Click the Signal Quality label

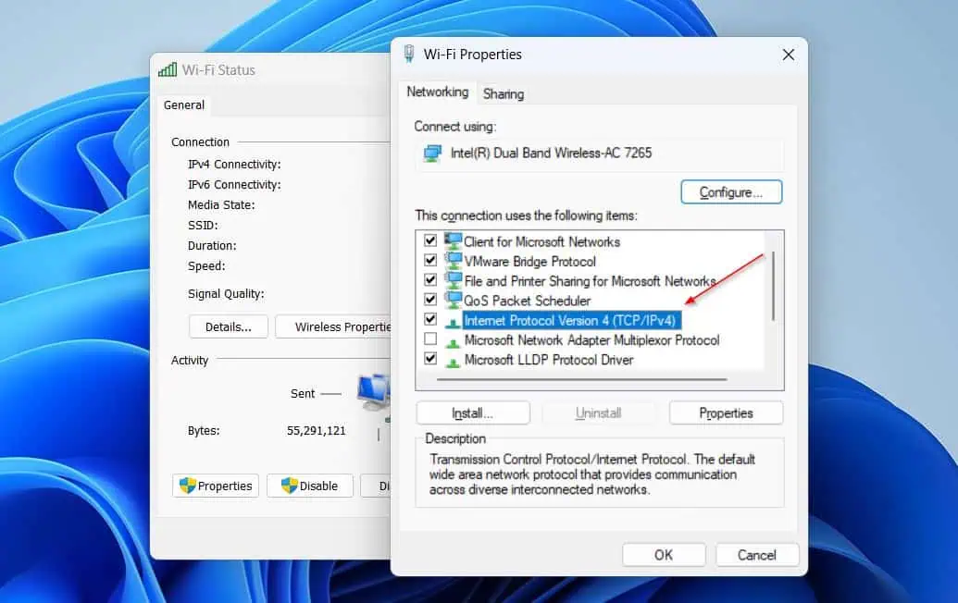(226, 293)
